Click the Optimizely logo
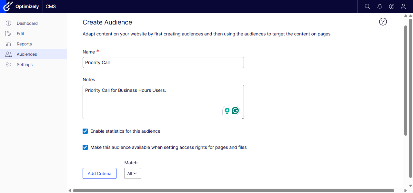The width and height of the screenshot is (413, 193). [x=8, y=6]
